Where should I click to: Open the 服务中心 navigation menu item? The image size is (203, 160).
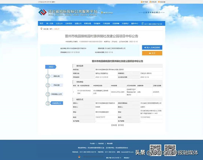point(135,23)
